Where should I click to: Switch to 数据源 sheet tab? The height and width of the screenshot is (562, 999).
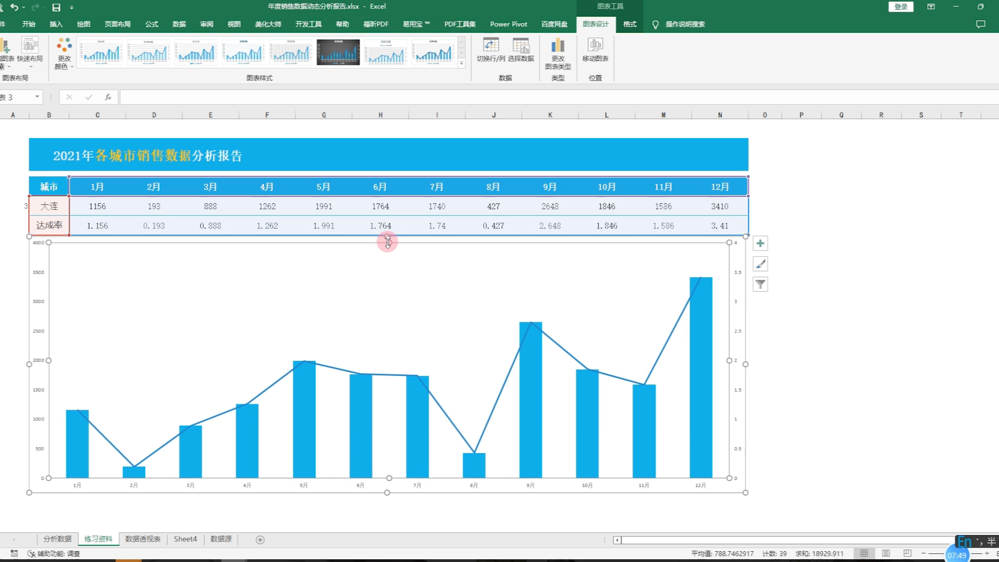click(x=221, y=539)
